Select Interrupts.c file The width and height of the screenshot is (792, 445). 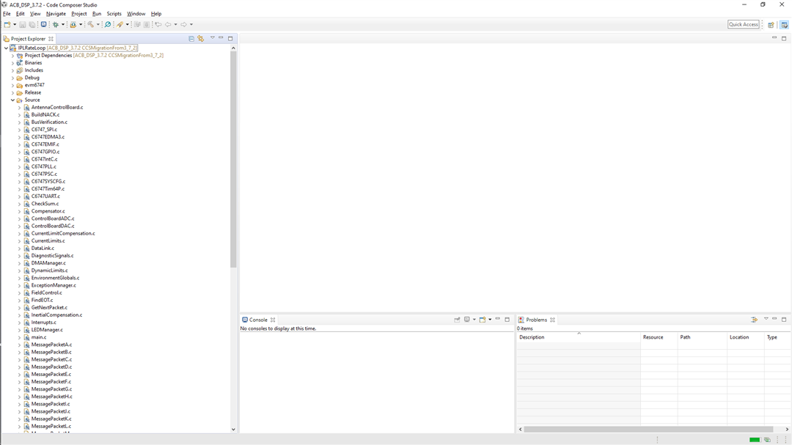click(43, 323)
